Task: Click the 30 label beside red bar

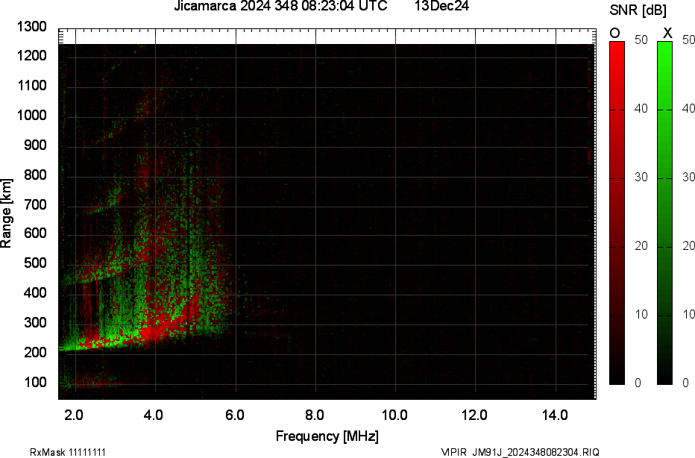Action: click(641, 178)
